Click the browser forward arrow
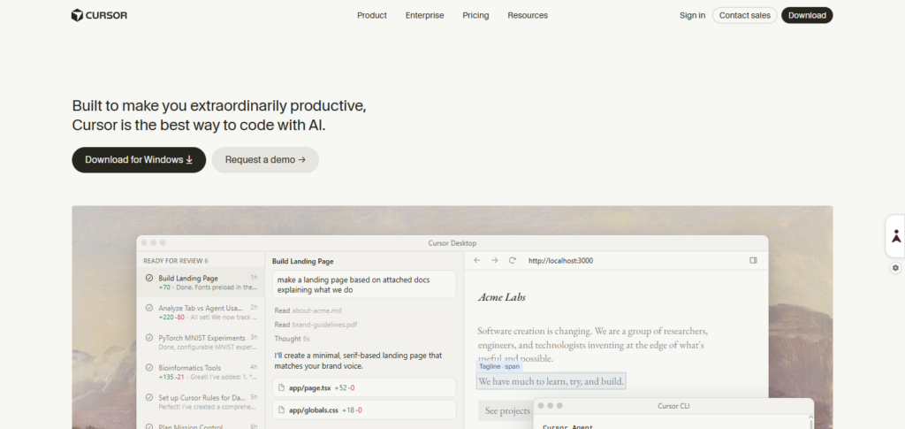Image resolution: width=905 pixels, height=429 pixels. [495, 260]
